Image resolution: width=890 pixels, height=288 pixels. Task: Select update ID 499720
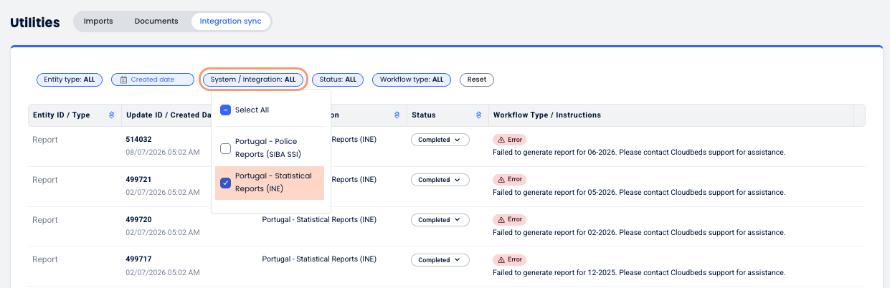(x=138, y=219)
